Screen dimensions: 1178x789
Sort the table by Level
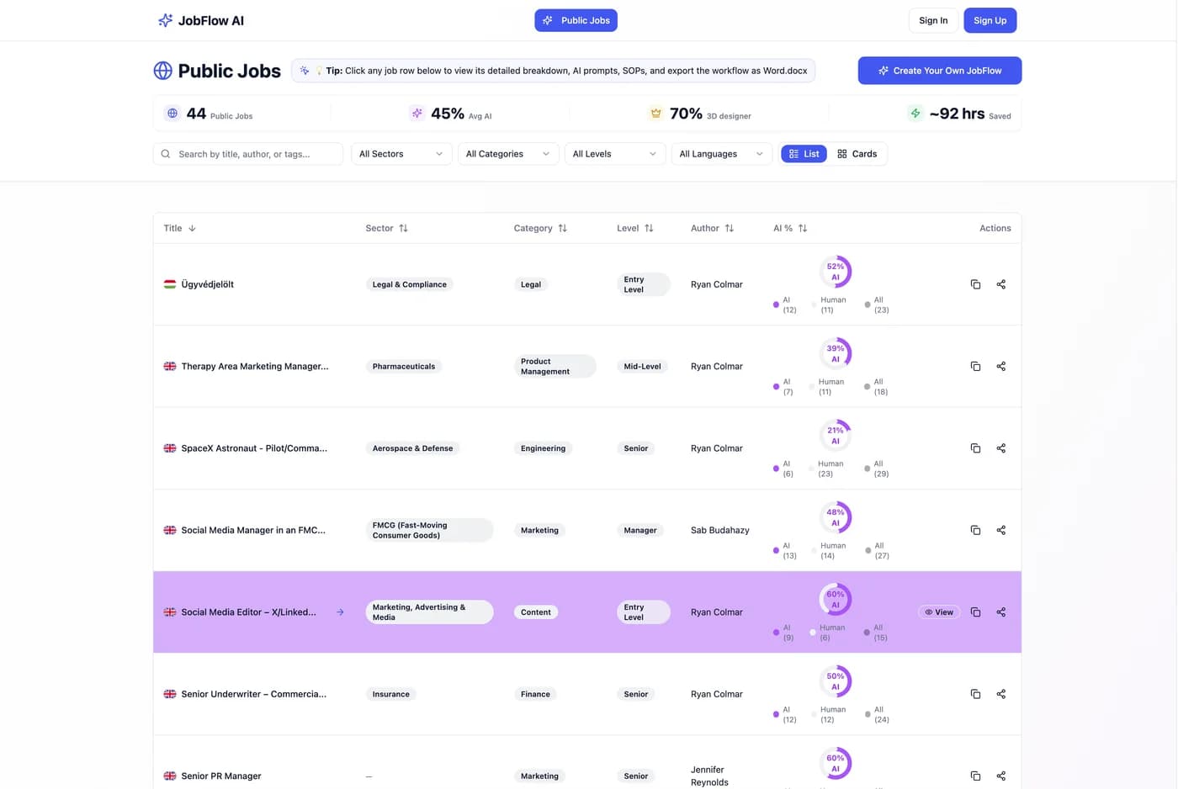click(x=634, y=228)
